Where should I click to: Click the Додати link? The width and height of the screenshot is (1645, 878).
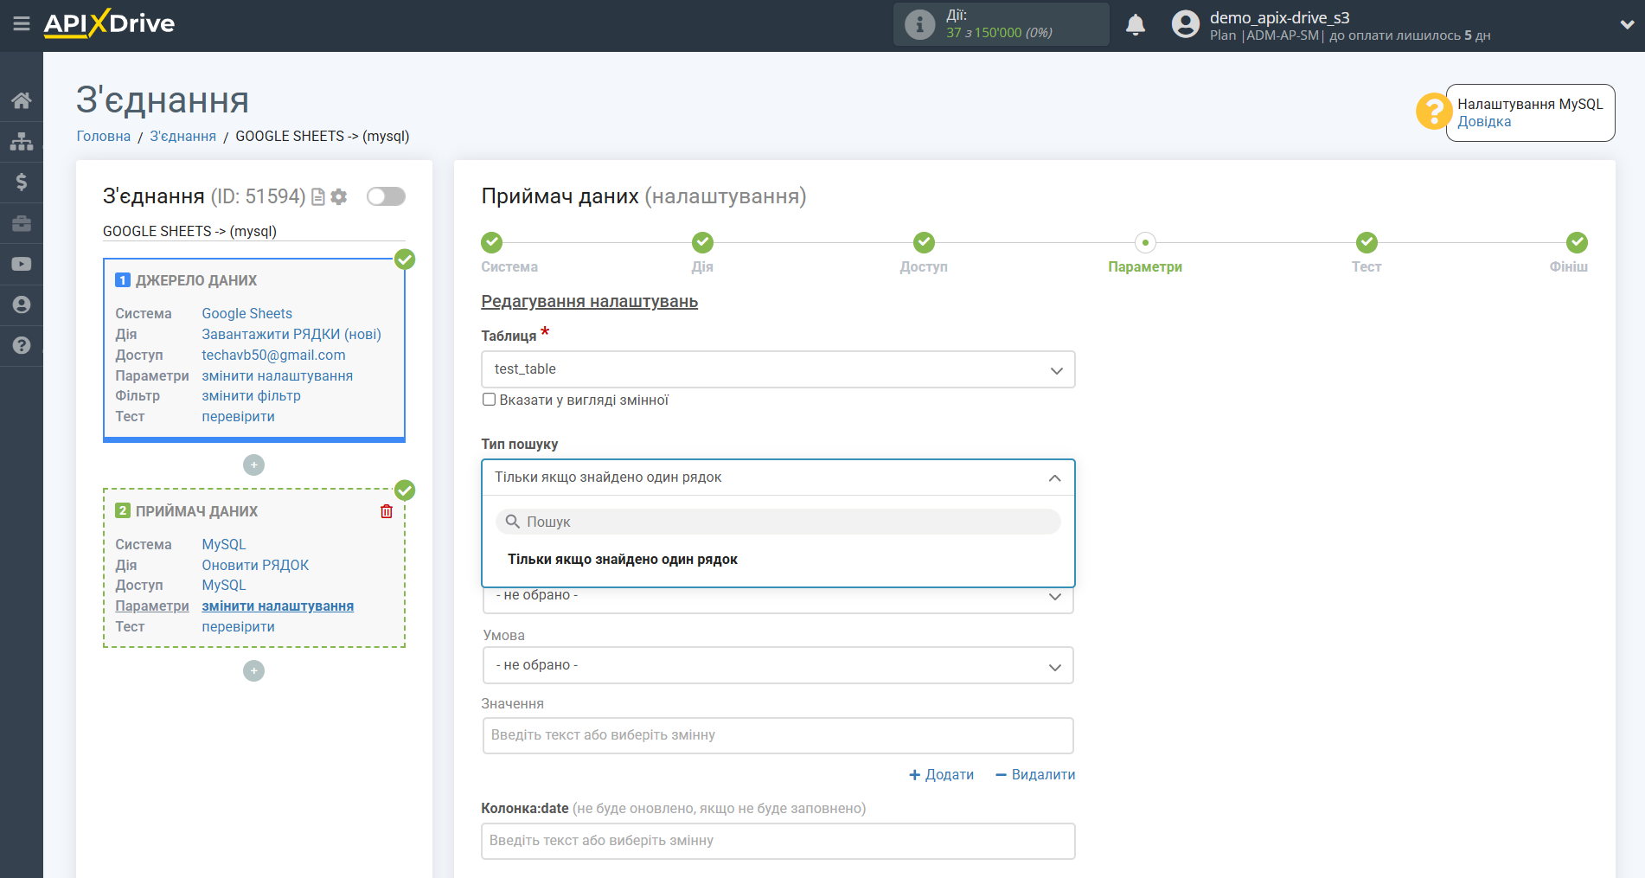tap(942, 775)
